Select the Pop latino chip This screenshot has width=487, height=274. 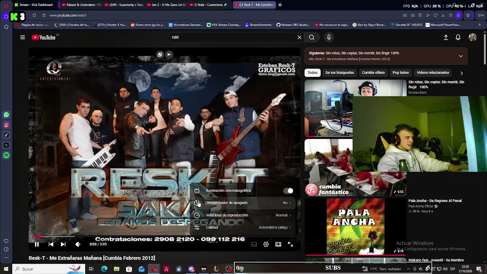401,73
